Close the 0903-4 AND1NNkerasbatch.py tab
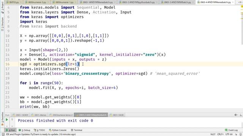 233,2
